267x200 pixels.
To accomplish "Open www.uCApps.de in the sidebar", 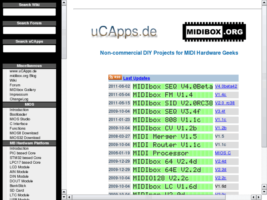I will 23,71.
